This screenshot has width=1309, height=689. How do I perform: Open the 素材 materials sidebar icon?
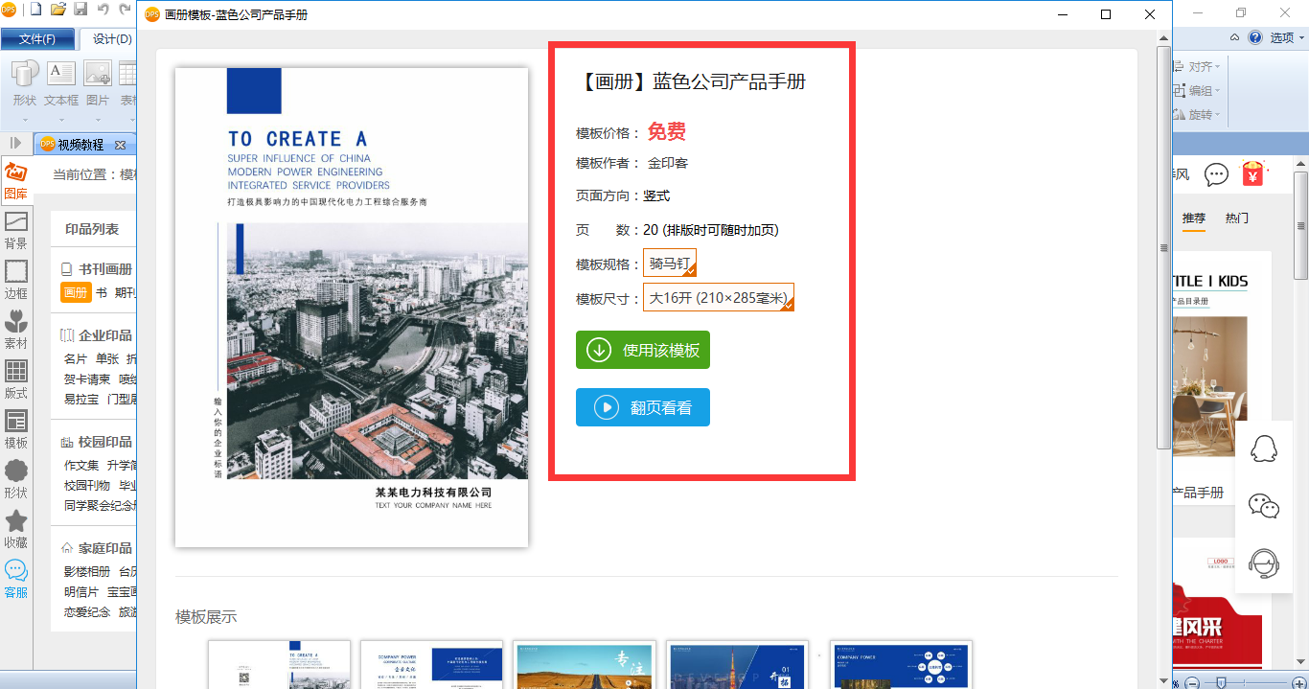[15, 331]
